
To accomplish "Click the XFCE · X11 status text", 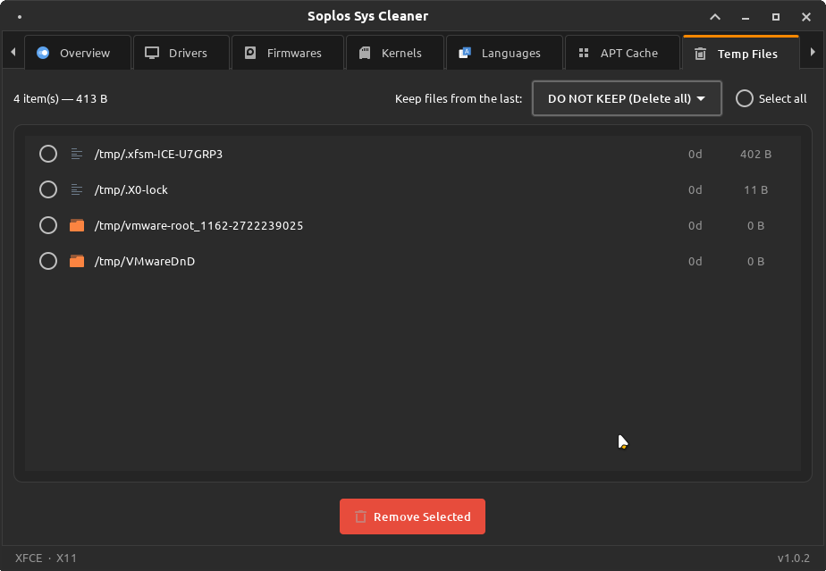I will [46, 558].
